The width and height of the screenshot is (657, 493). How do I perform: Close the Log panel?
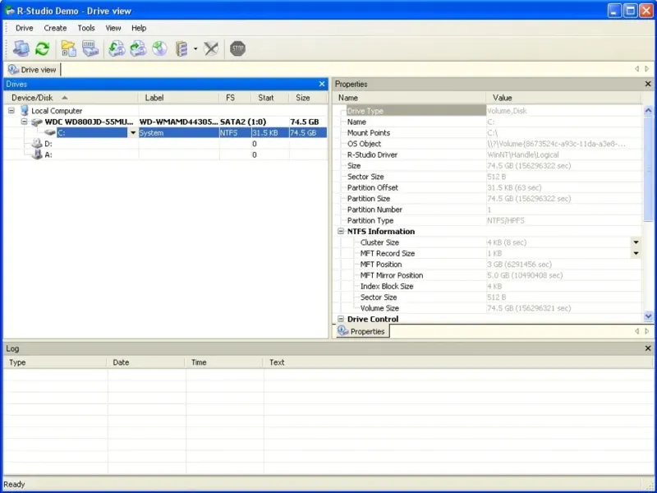tap(648, 348)
